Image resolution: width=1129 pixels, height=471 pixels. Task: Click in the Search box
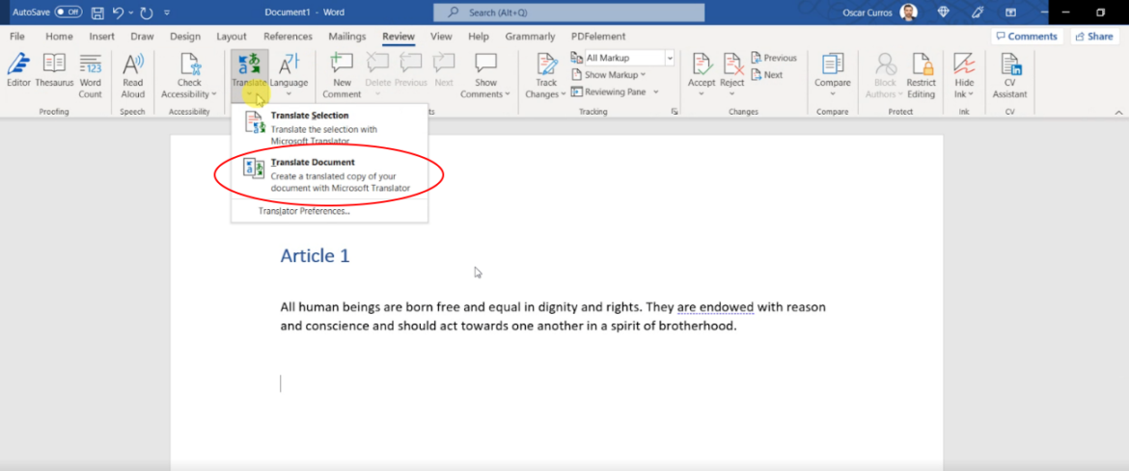568,13
